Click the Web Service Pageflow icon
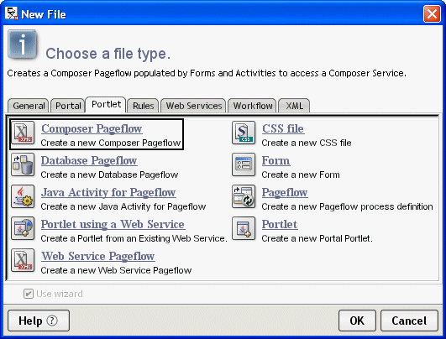446x339 pixels. 23,260
